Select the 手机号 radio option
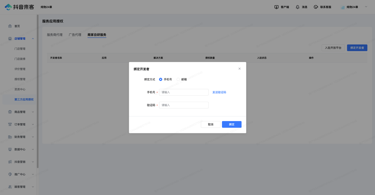375x195 pixels. tap(161, 79)
